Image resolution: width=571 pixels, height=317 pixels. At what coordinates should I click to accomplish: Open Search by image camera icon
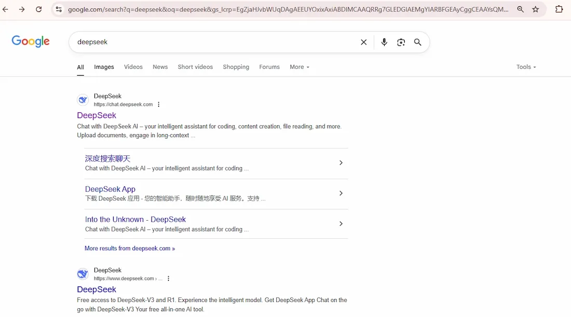(401, 42)
